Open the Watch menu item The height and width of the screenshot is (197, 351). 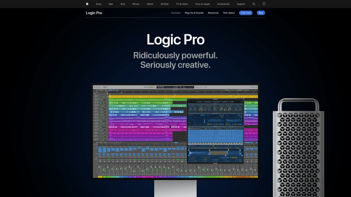150,4
